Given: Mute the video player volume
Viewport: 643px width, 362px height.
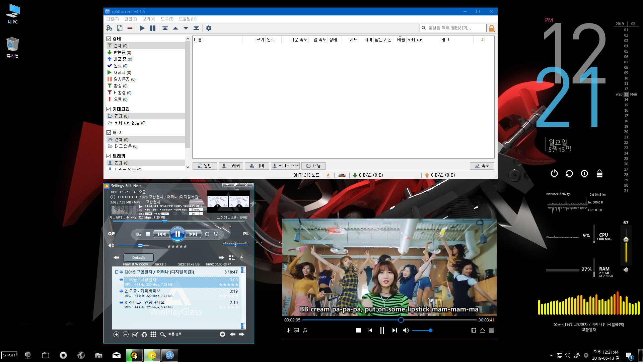Looking at the screenshot, I should coord(406,330).
